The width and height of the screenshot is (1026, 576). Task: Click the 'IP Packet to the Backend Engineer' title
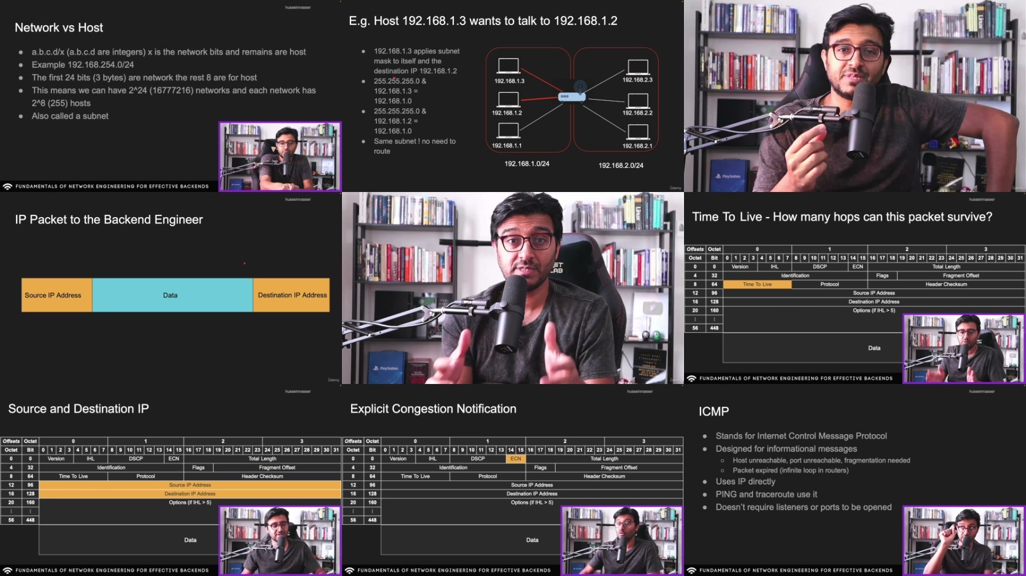pos(109,220)
